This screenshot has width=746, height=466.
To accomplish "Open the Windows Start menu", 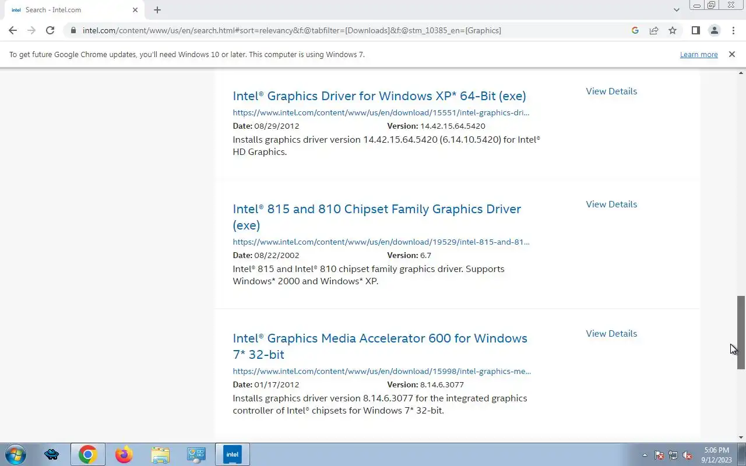I will tap(15, 454).
